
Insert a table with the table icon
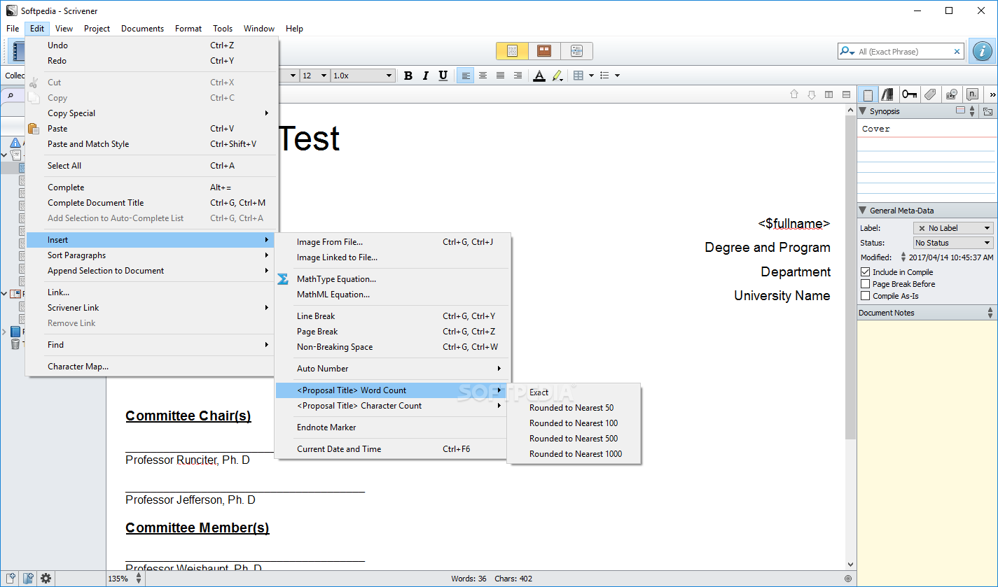pyautogui.click(x=578, y=76)
